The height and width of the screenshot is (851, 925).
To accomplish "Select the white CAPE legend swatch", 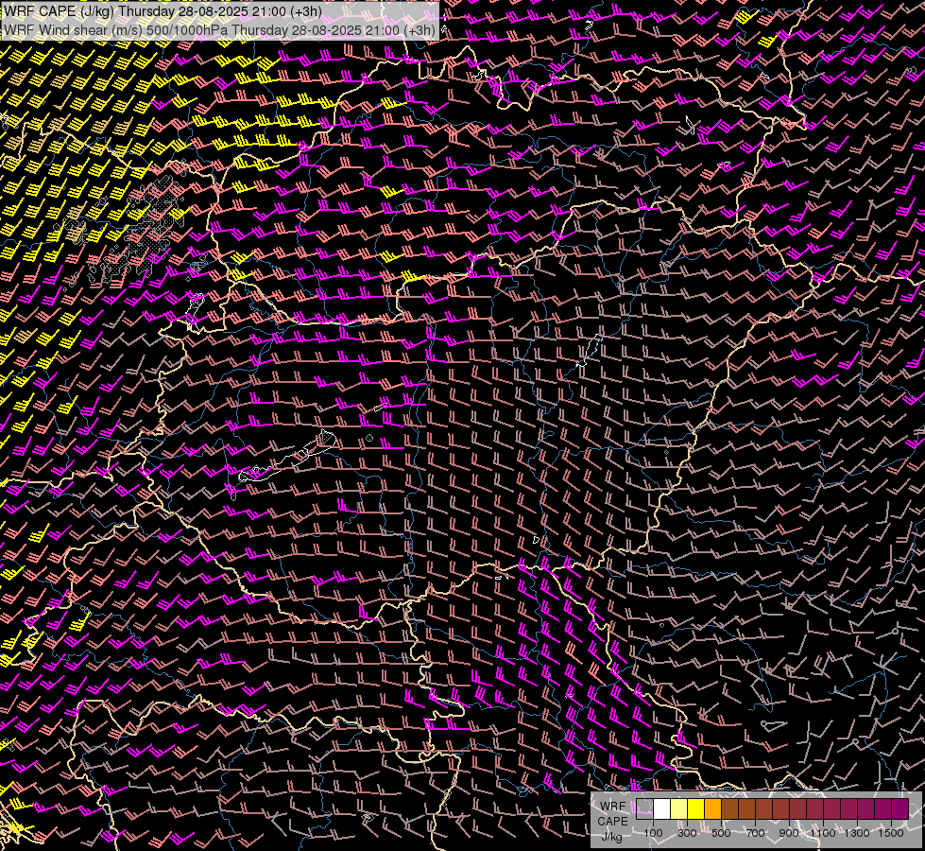I will pos(662,809).
